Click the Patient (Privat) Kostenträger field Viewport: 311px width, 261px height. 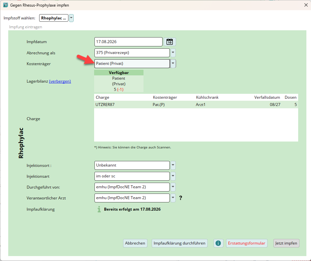point(132,64)
